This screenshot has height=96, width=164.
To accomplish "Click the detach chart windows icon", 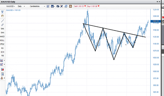I will click(66, 6).
